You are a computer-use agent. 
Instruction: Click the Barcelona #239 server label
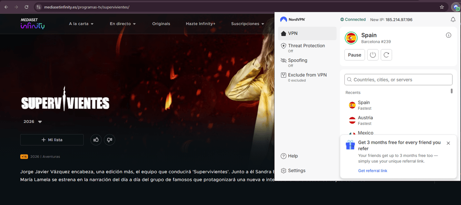pos(376,42)
